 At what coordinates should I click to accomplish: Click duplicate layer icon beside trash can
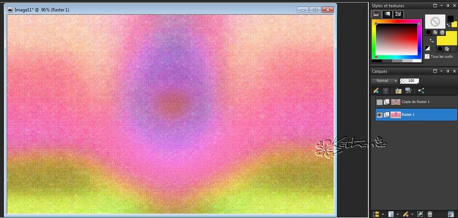420,214
